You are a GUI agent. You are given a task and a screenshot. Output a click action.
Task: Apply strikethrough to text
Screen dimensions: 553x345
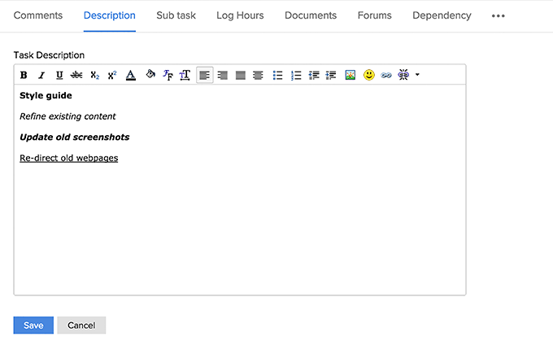76,75
